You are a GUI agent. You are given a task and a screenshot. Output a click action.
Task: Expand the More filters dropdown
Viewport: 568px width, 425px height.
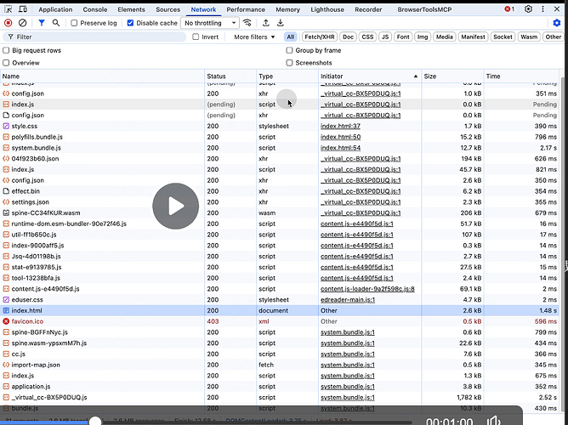tap(255, 37)
